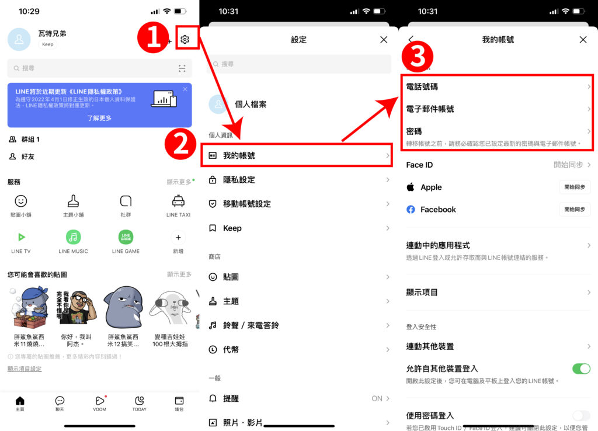The height and width of the screenshot is (431, 598).
Task: Open the 密碼 password row
Action: click(498, 136)
